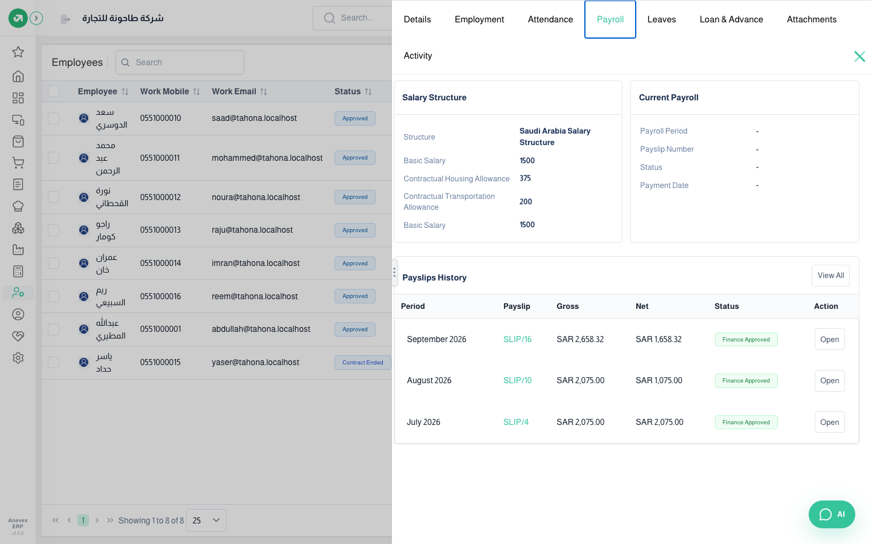Screen dimensions: 871x544
Task: Check the box for raju@tahona.localhost row
Action: pyautogui.click(x=54, y=230)
